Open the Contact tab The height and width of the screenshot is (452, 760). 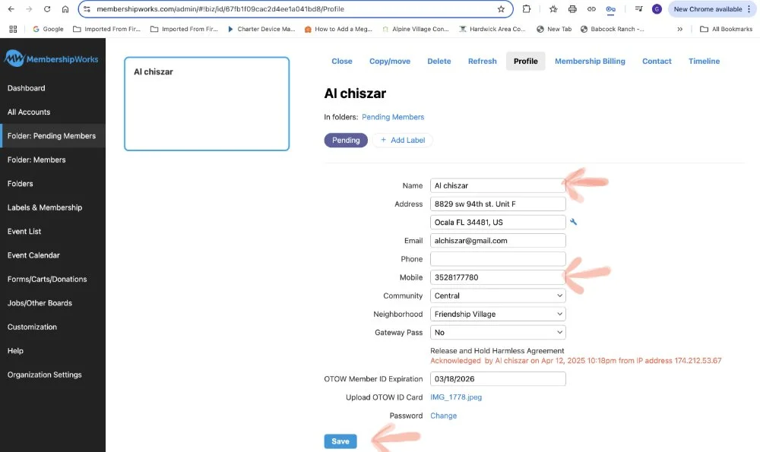[x=657, y=61]
